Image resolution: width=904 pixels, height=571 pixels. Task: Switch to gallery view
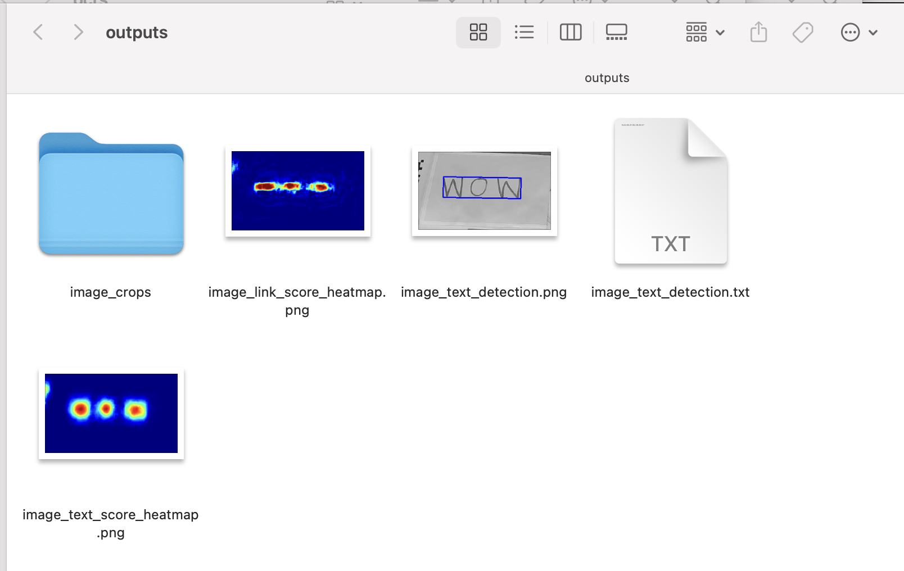(x=616, y=33)
